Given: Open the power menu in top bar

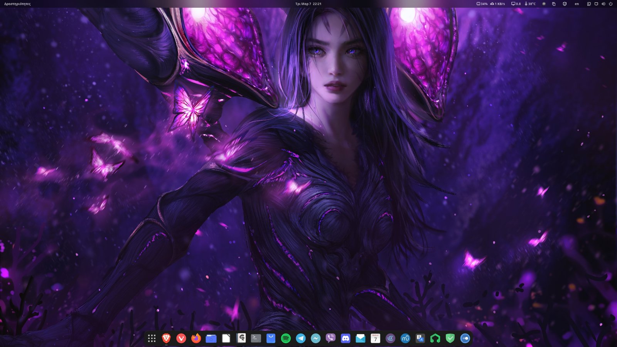Looking at the screenshot, I should 610,4.
